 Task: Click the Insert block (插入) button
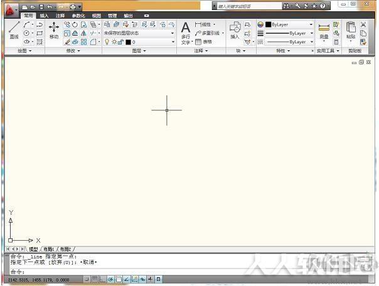point(235,30)
